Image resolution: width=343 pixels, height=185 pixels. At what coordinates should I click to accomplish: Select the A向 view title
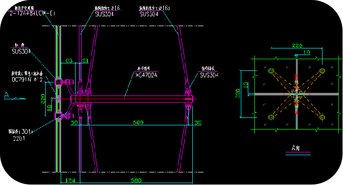295,148
